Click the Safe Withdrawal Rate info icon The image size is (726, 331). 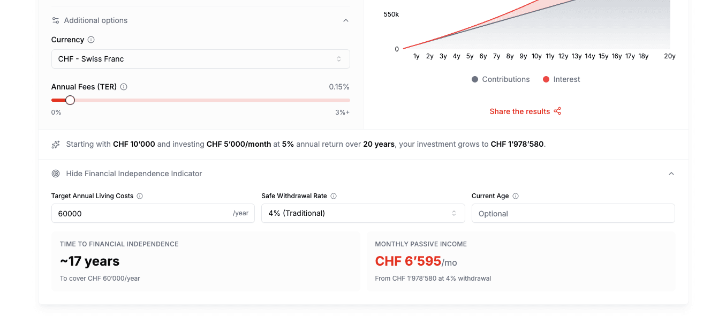[x=334, y=195]
